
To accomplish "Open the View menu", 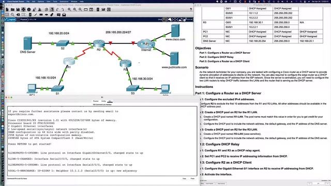I will [49, 1].
